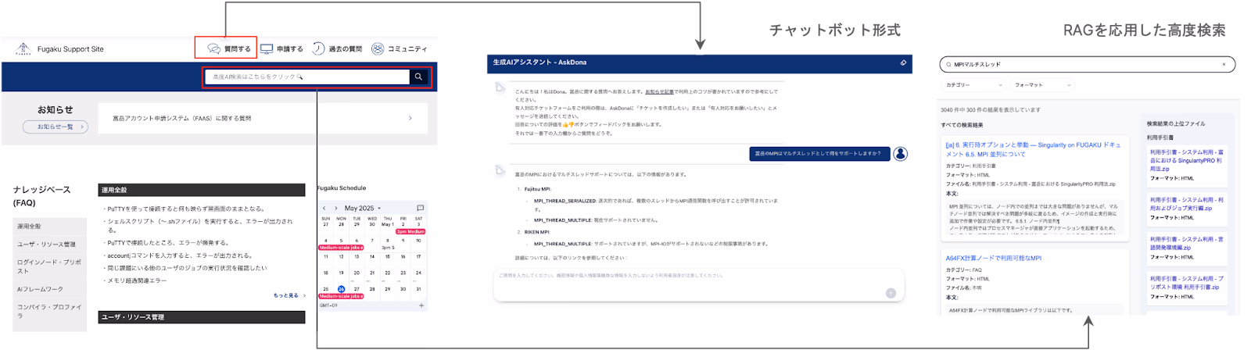Click the history clock icon beside 過去の質問
This screenshot has width=1251, height=350.
318,48
